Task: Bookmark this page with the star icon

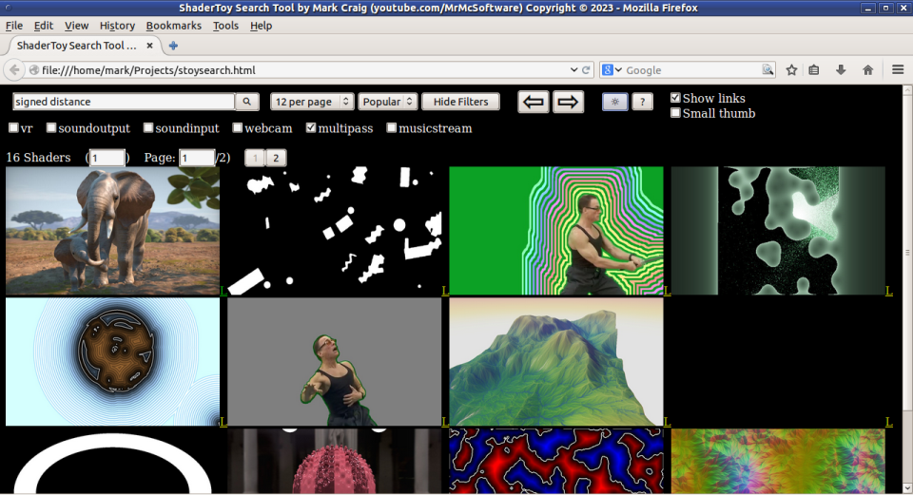Action: tap(791, 69)
